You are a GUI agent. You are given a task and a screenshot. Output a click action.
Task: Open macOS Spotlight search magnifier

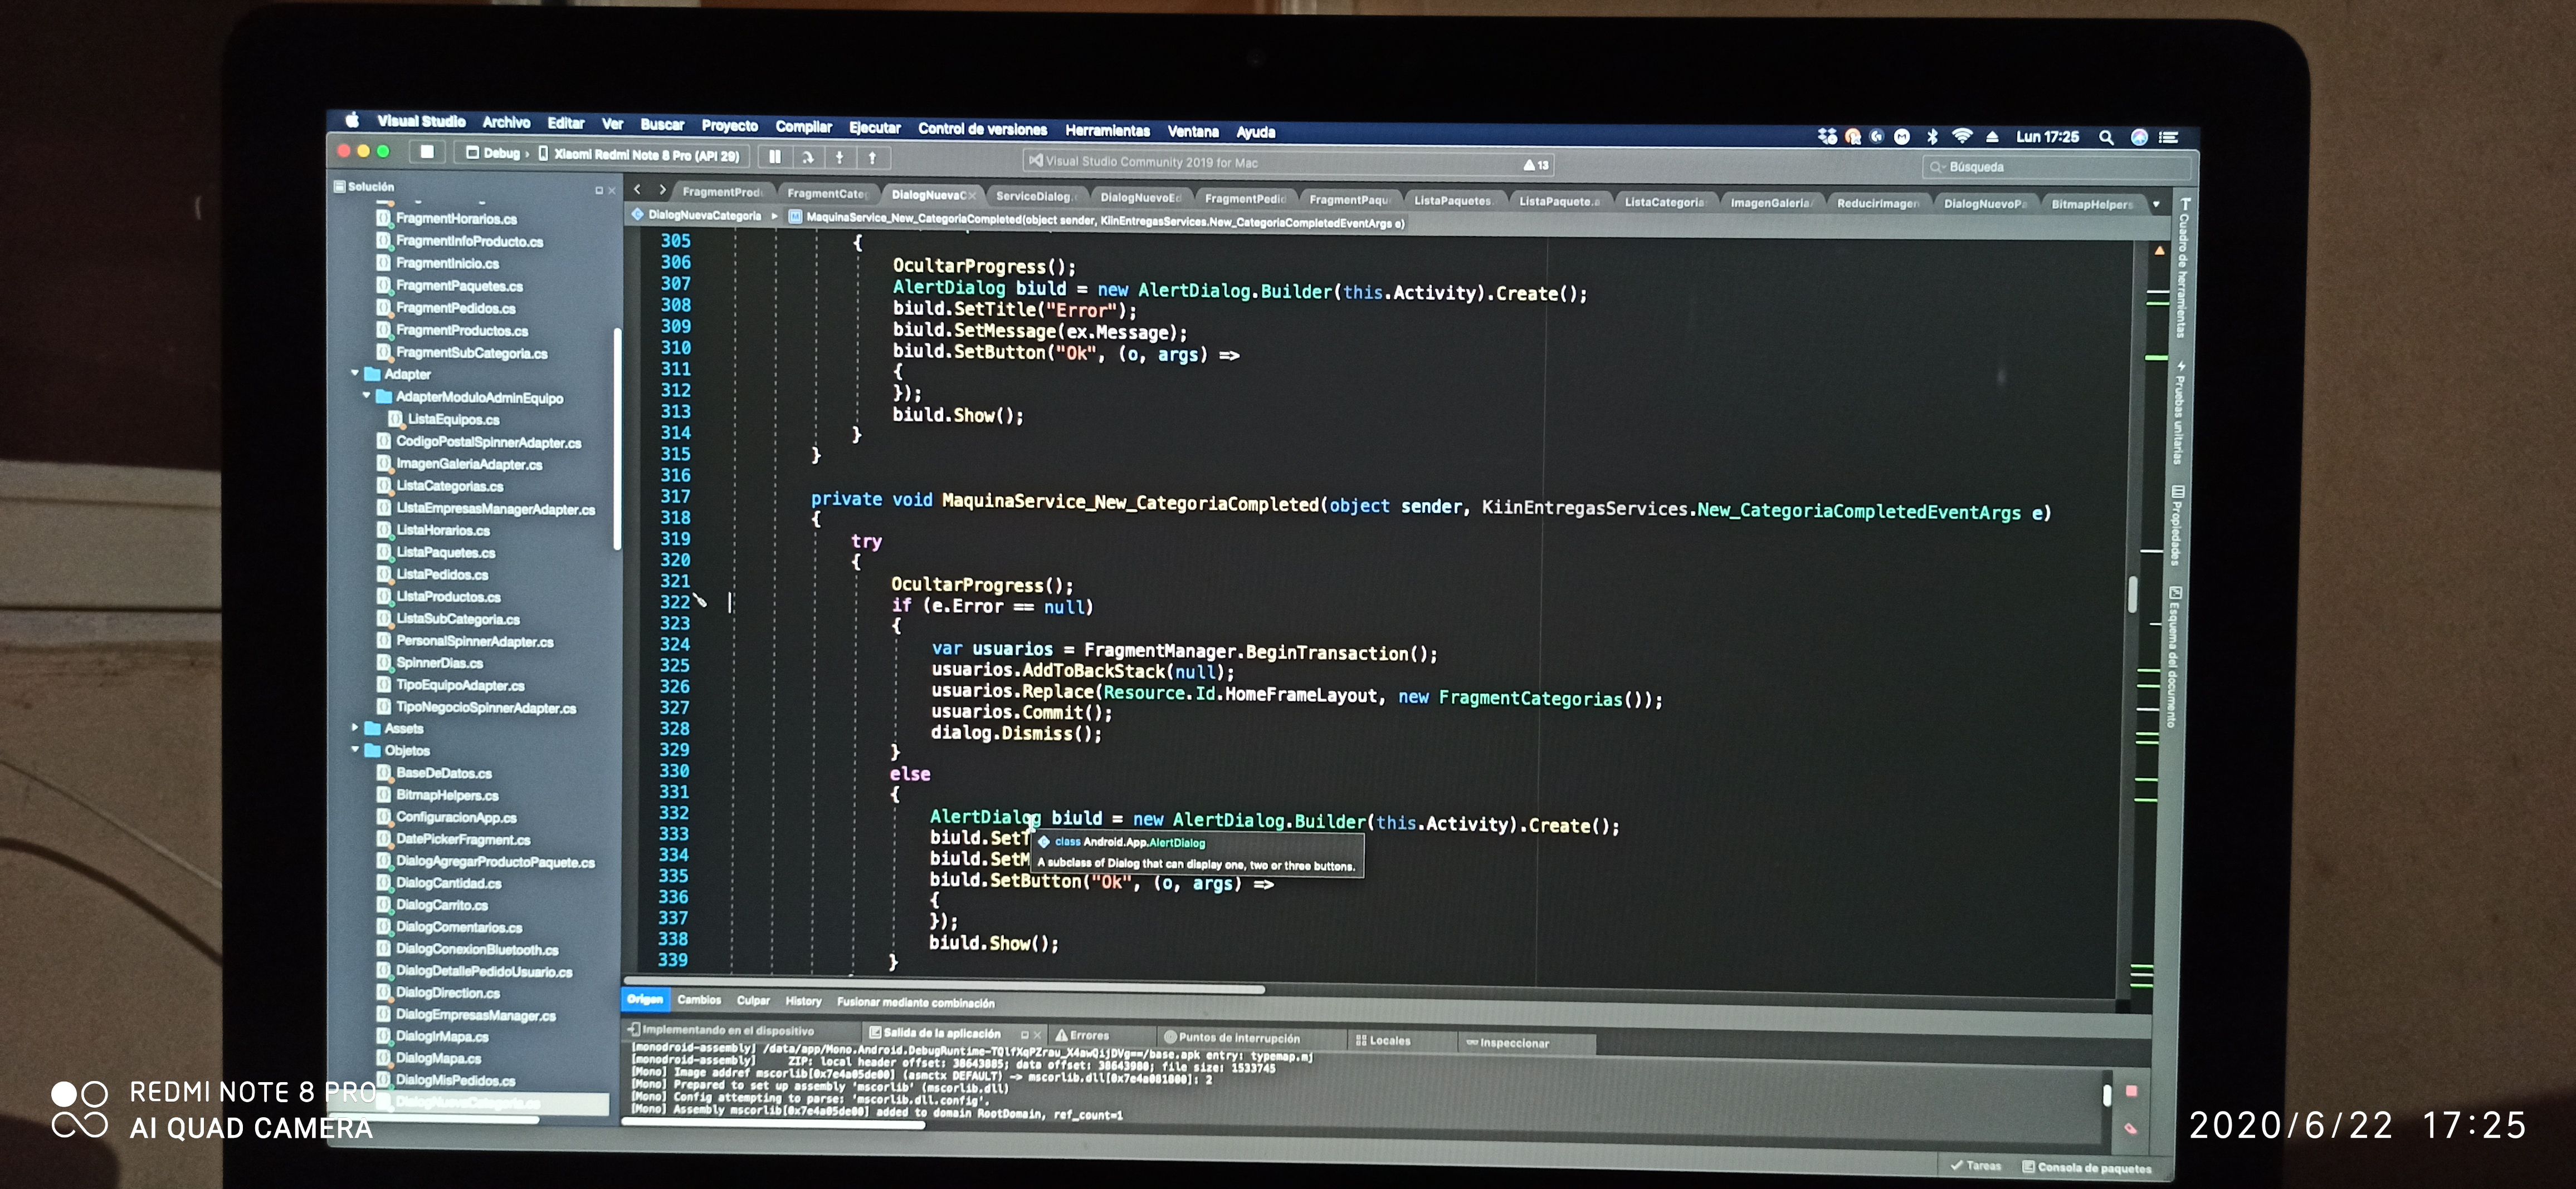tap(2105, 138)
